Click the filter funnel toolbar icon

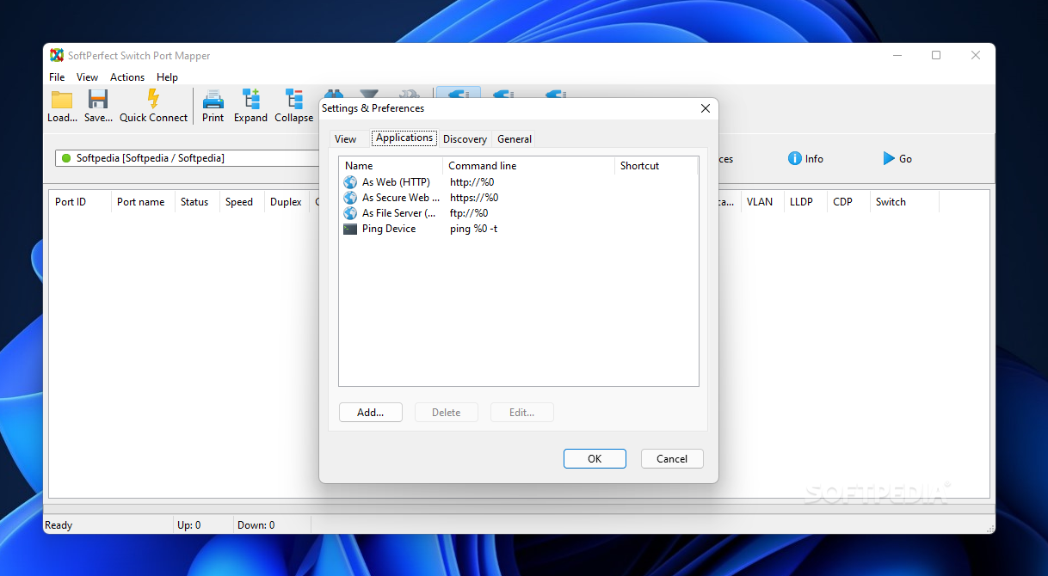pyautogui.click(x=369, y=94)
